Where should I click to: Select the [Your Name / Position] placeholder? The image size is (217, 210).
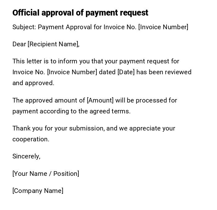pos(46,174)
